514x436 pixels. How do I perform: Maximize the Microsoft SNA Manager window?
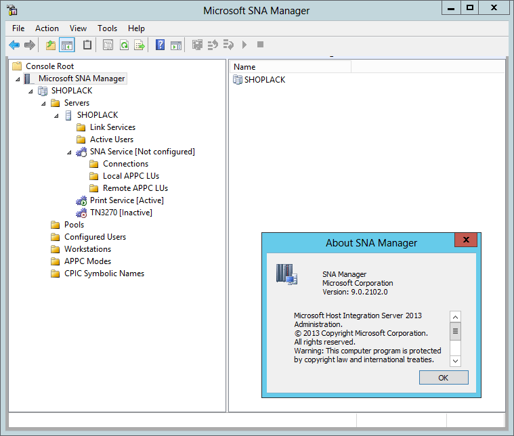tap(470, 8)
